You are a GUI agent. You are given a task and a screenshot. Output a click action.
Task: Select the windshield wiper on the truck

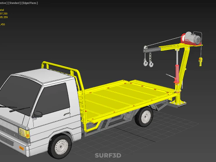point(19,109)
